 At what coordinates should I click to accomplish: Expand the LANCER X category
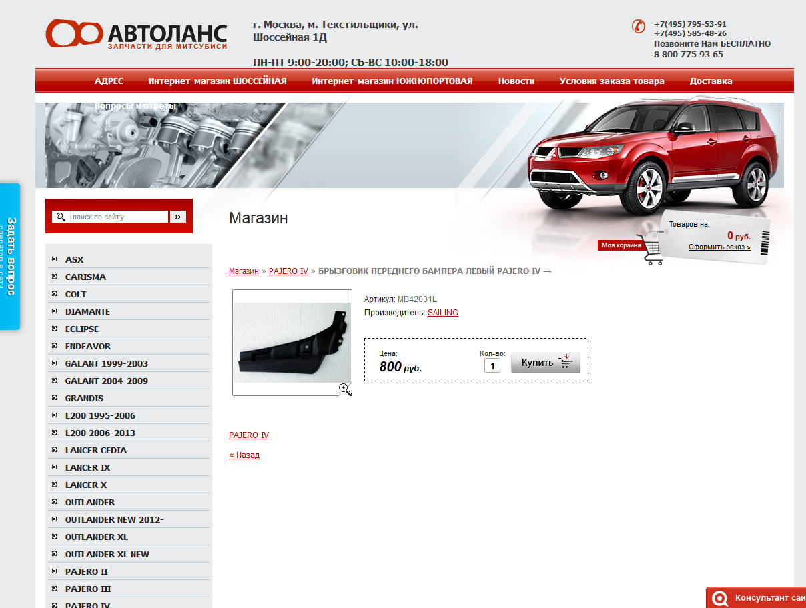[x=86, y=485]
